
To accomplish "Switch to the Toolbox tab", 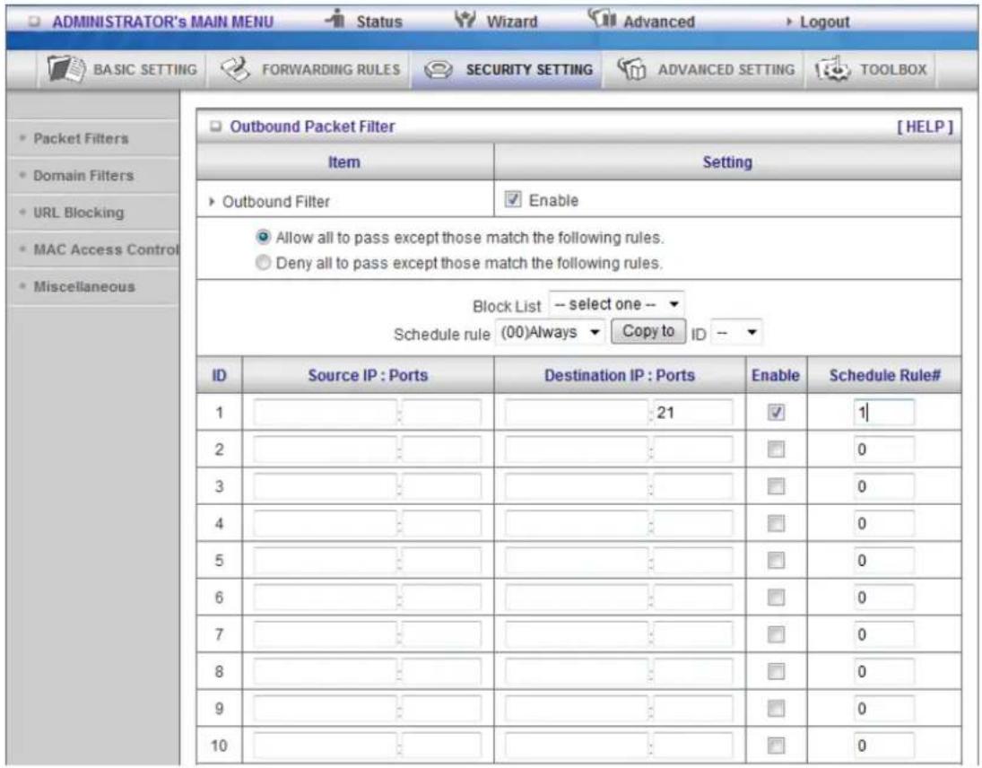I will (x=893, y=70).
